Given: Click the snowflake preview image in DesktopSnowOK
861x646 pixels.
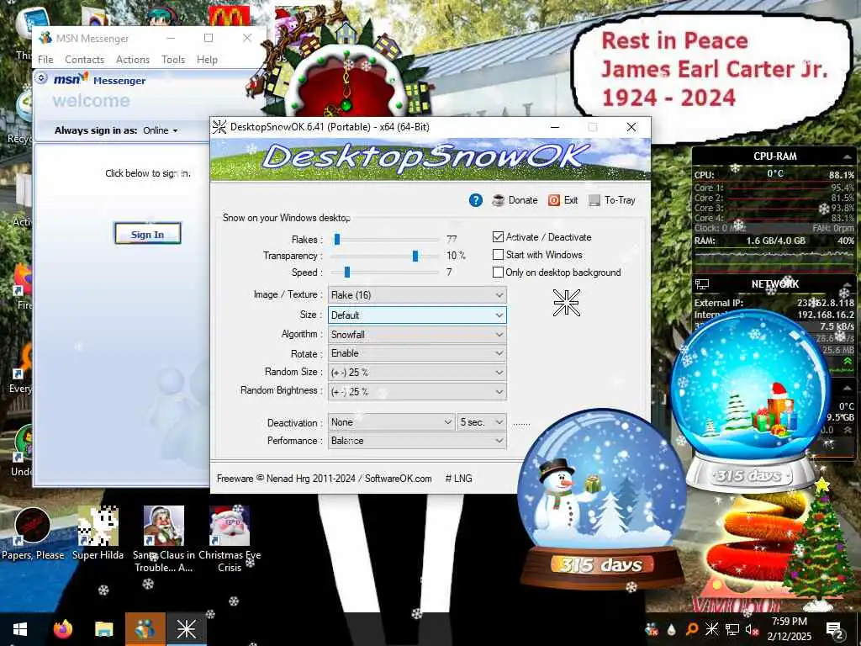Looking at the screenshot, I should coord(566,303).
